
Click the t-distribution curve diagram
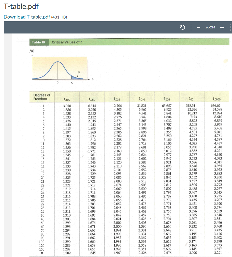[59, 68]
